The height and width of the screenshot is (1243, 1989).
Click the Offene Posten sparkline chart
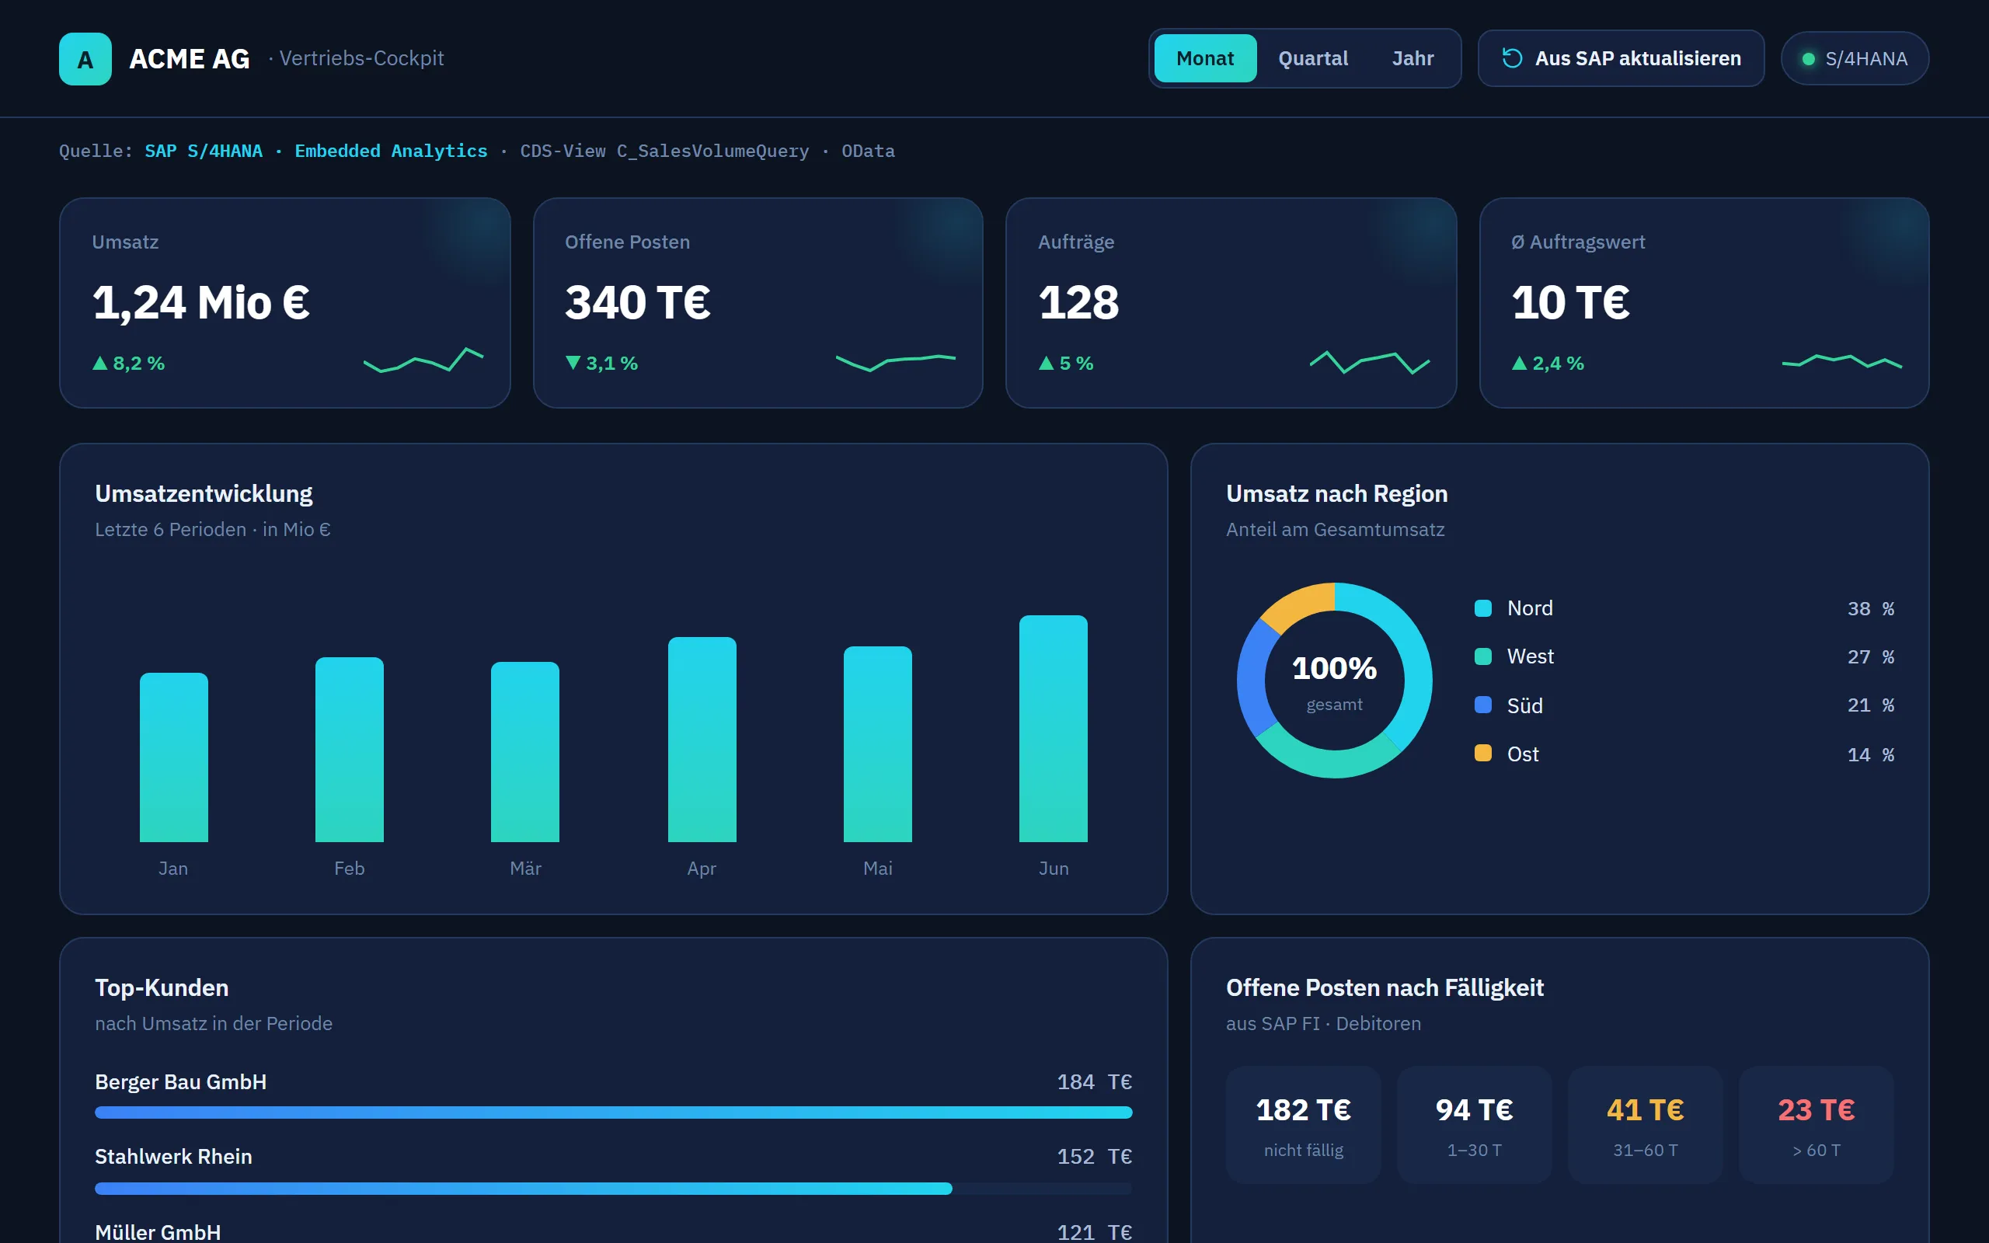(896, 362)
